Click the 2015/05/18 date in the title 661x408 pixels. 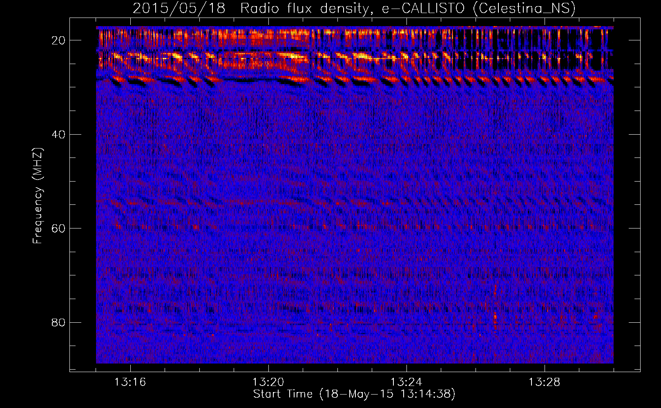[x=179, y=9]
